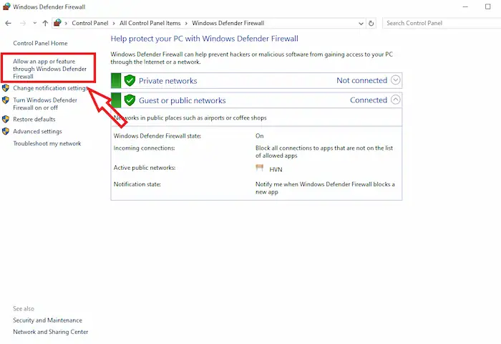Screen dimensions: 501x344
Task: Click the shield icon beside Change notification settings
Action: click(x=6, y=87)
